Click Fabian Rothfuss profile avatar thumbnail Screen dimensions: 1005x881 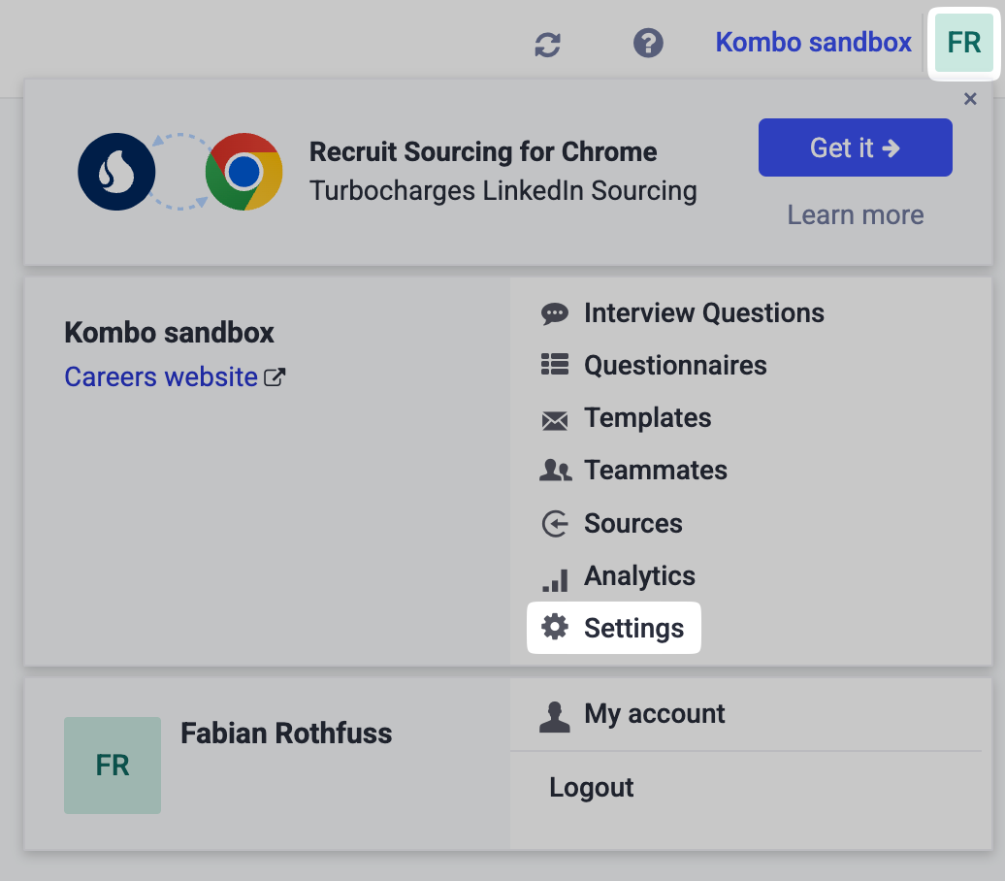pyautogui.click(x=113, y=765)
